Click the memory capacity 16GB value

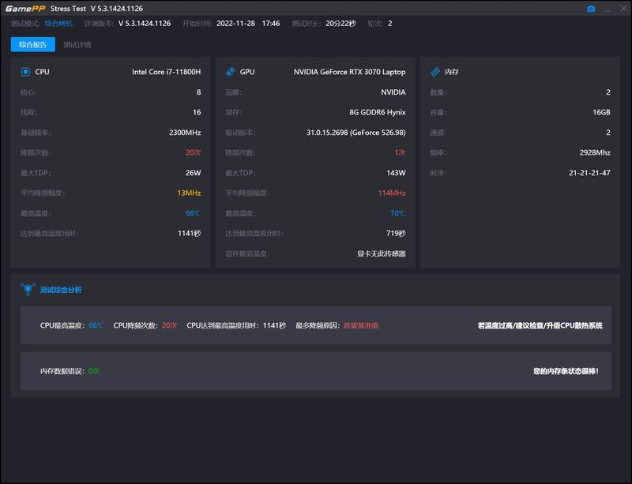tap(601, 112)
